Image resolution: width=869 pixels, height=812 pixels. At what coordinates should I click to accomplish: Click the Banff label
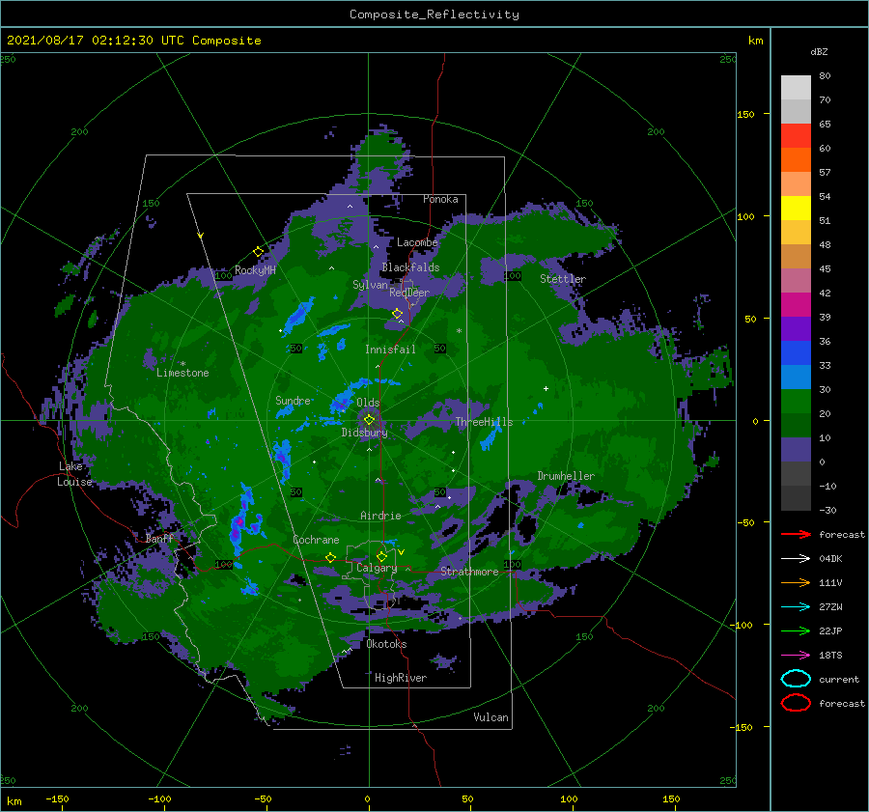click(159, 538)
